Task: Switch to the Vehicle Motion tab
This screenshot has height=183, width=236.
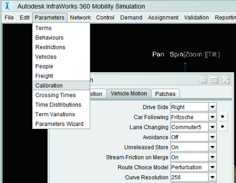Action: pos(129,94)
